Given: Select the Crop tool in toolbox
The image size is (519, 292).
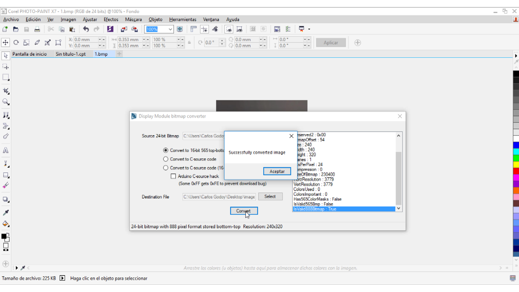Looking at the screenshot, I should click(x=6, y=91).
